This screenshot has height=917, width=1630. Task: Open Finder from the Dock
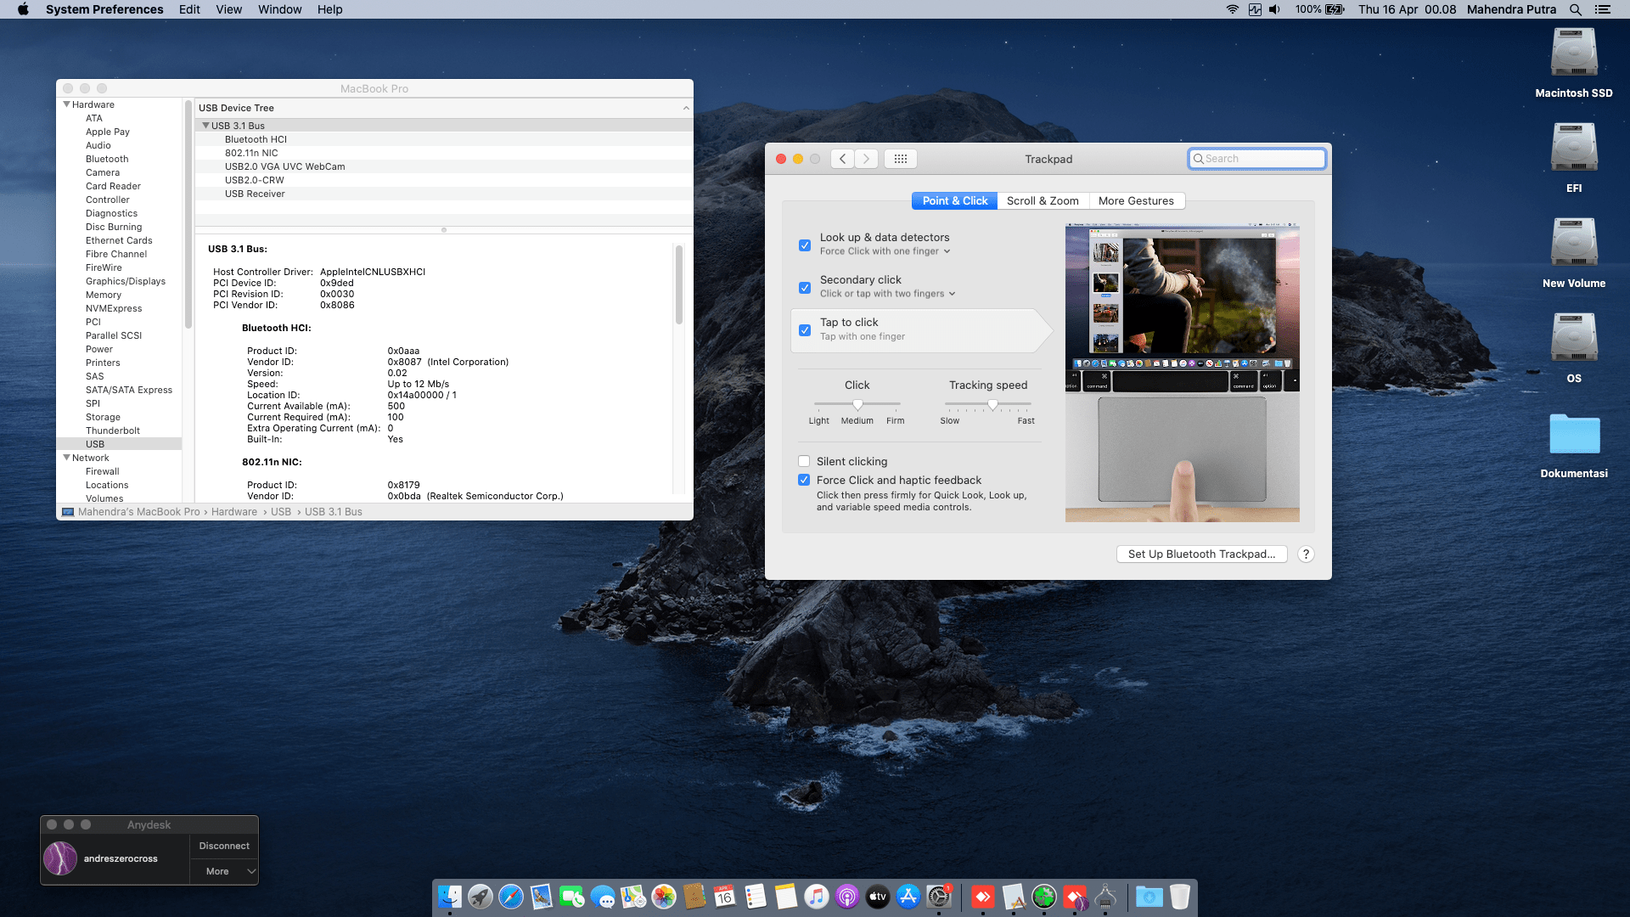(x=449, y=897)
